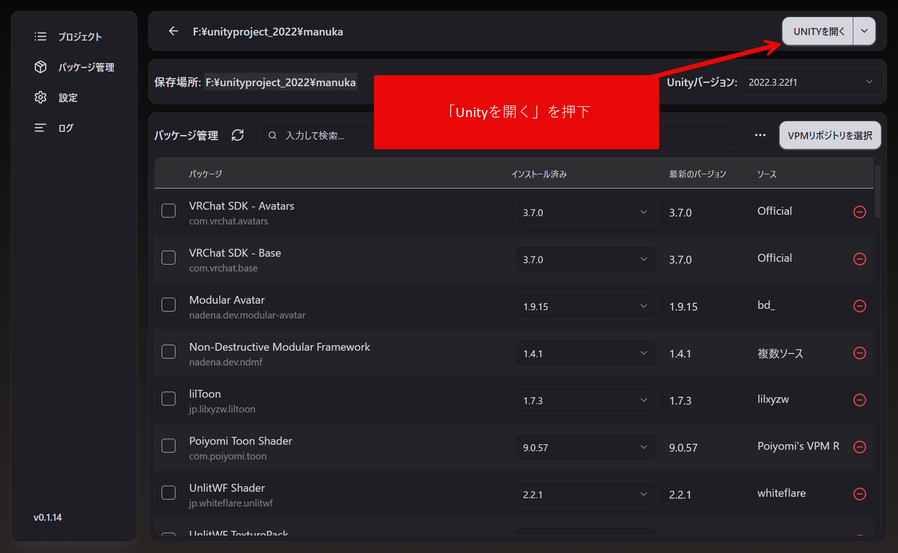Select the Poiyomi Toon Shader checkbox
The width and height of the screenshot is (898, 553).
[x=169, y=446]
